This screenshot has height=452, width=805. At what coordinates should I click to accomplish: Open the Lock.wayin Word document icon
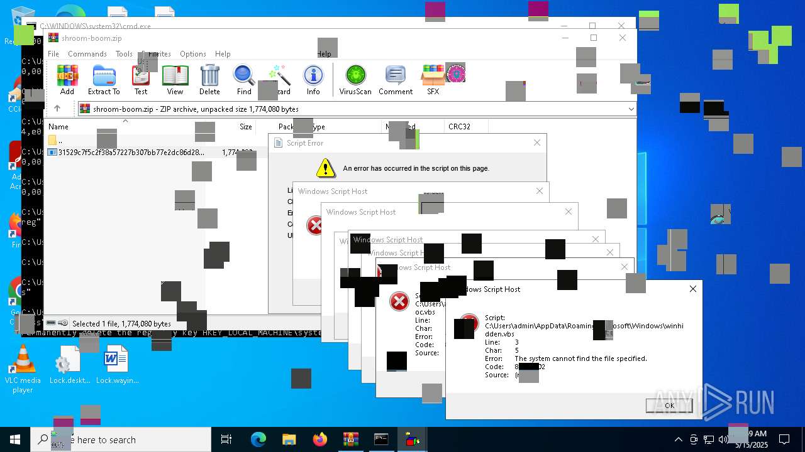pos(117,365)
